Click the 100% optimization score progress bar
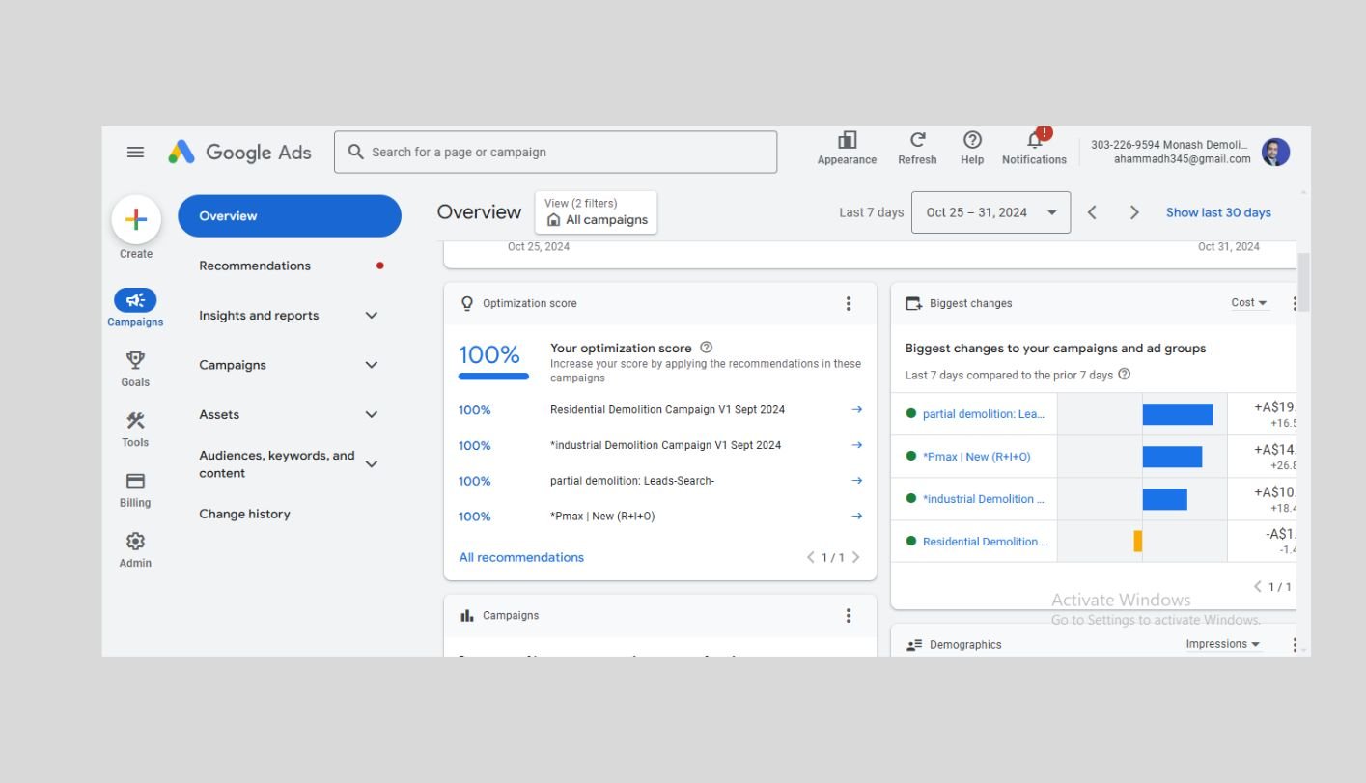1366x783 pixels. coord(493,377)
